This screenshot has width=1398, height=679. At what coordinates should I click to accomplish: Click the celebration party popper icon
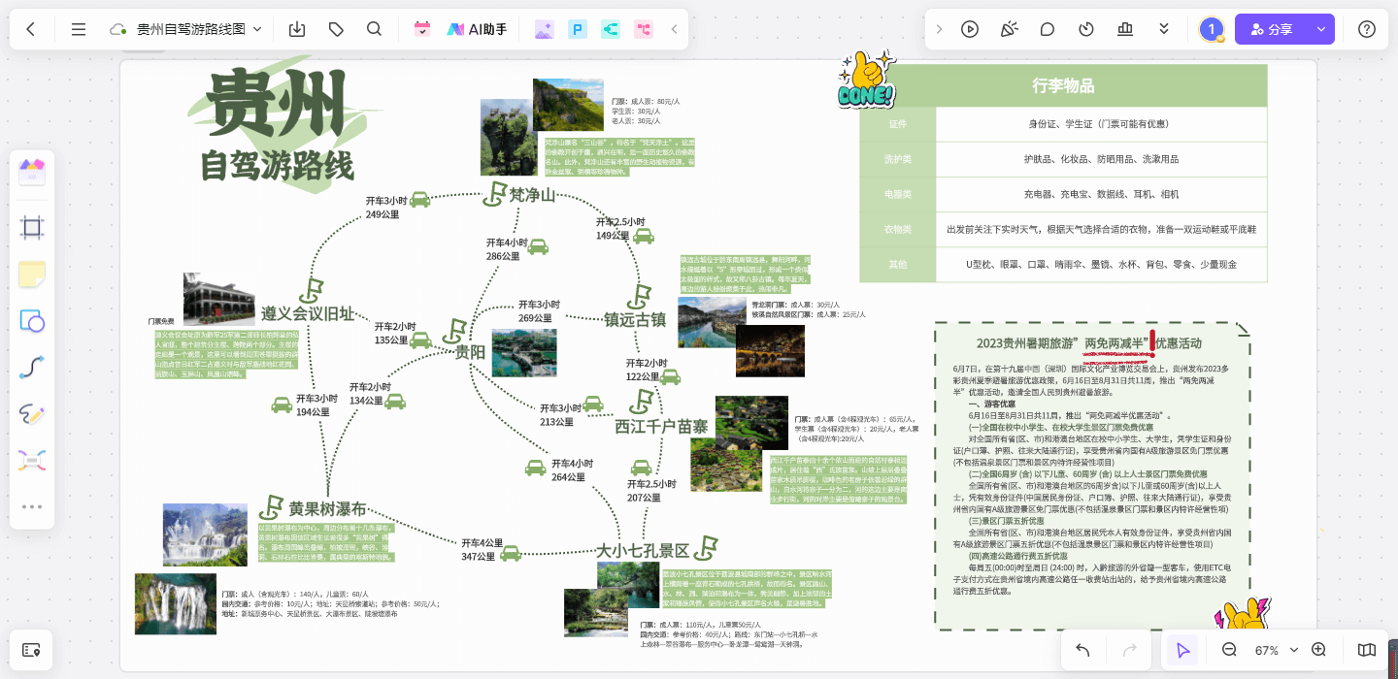pyautogui.click(x=1009, y=29)
